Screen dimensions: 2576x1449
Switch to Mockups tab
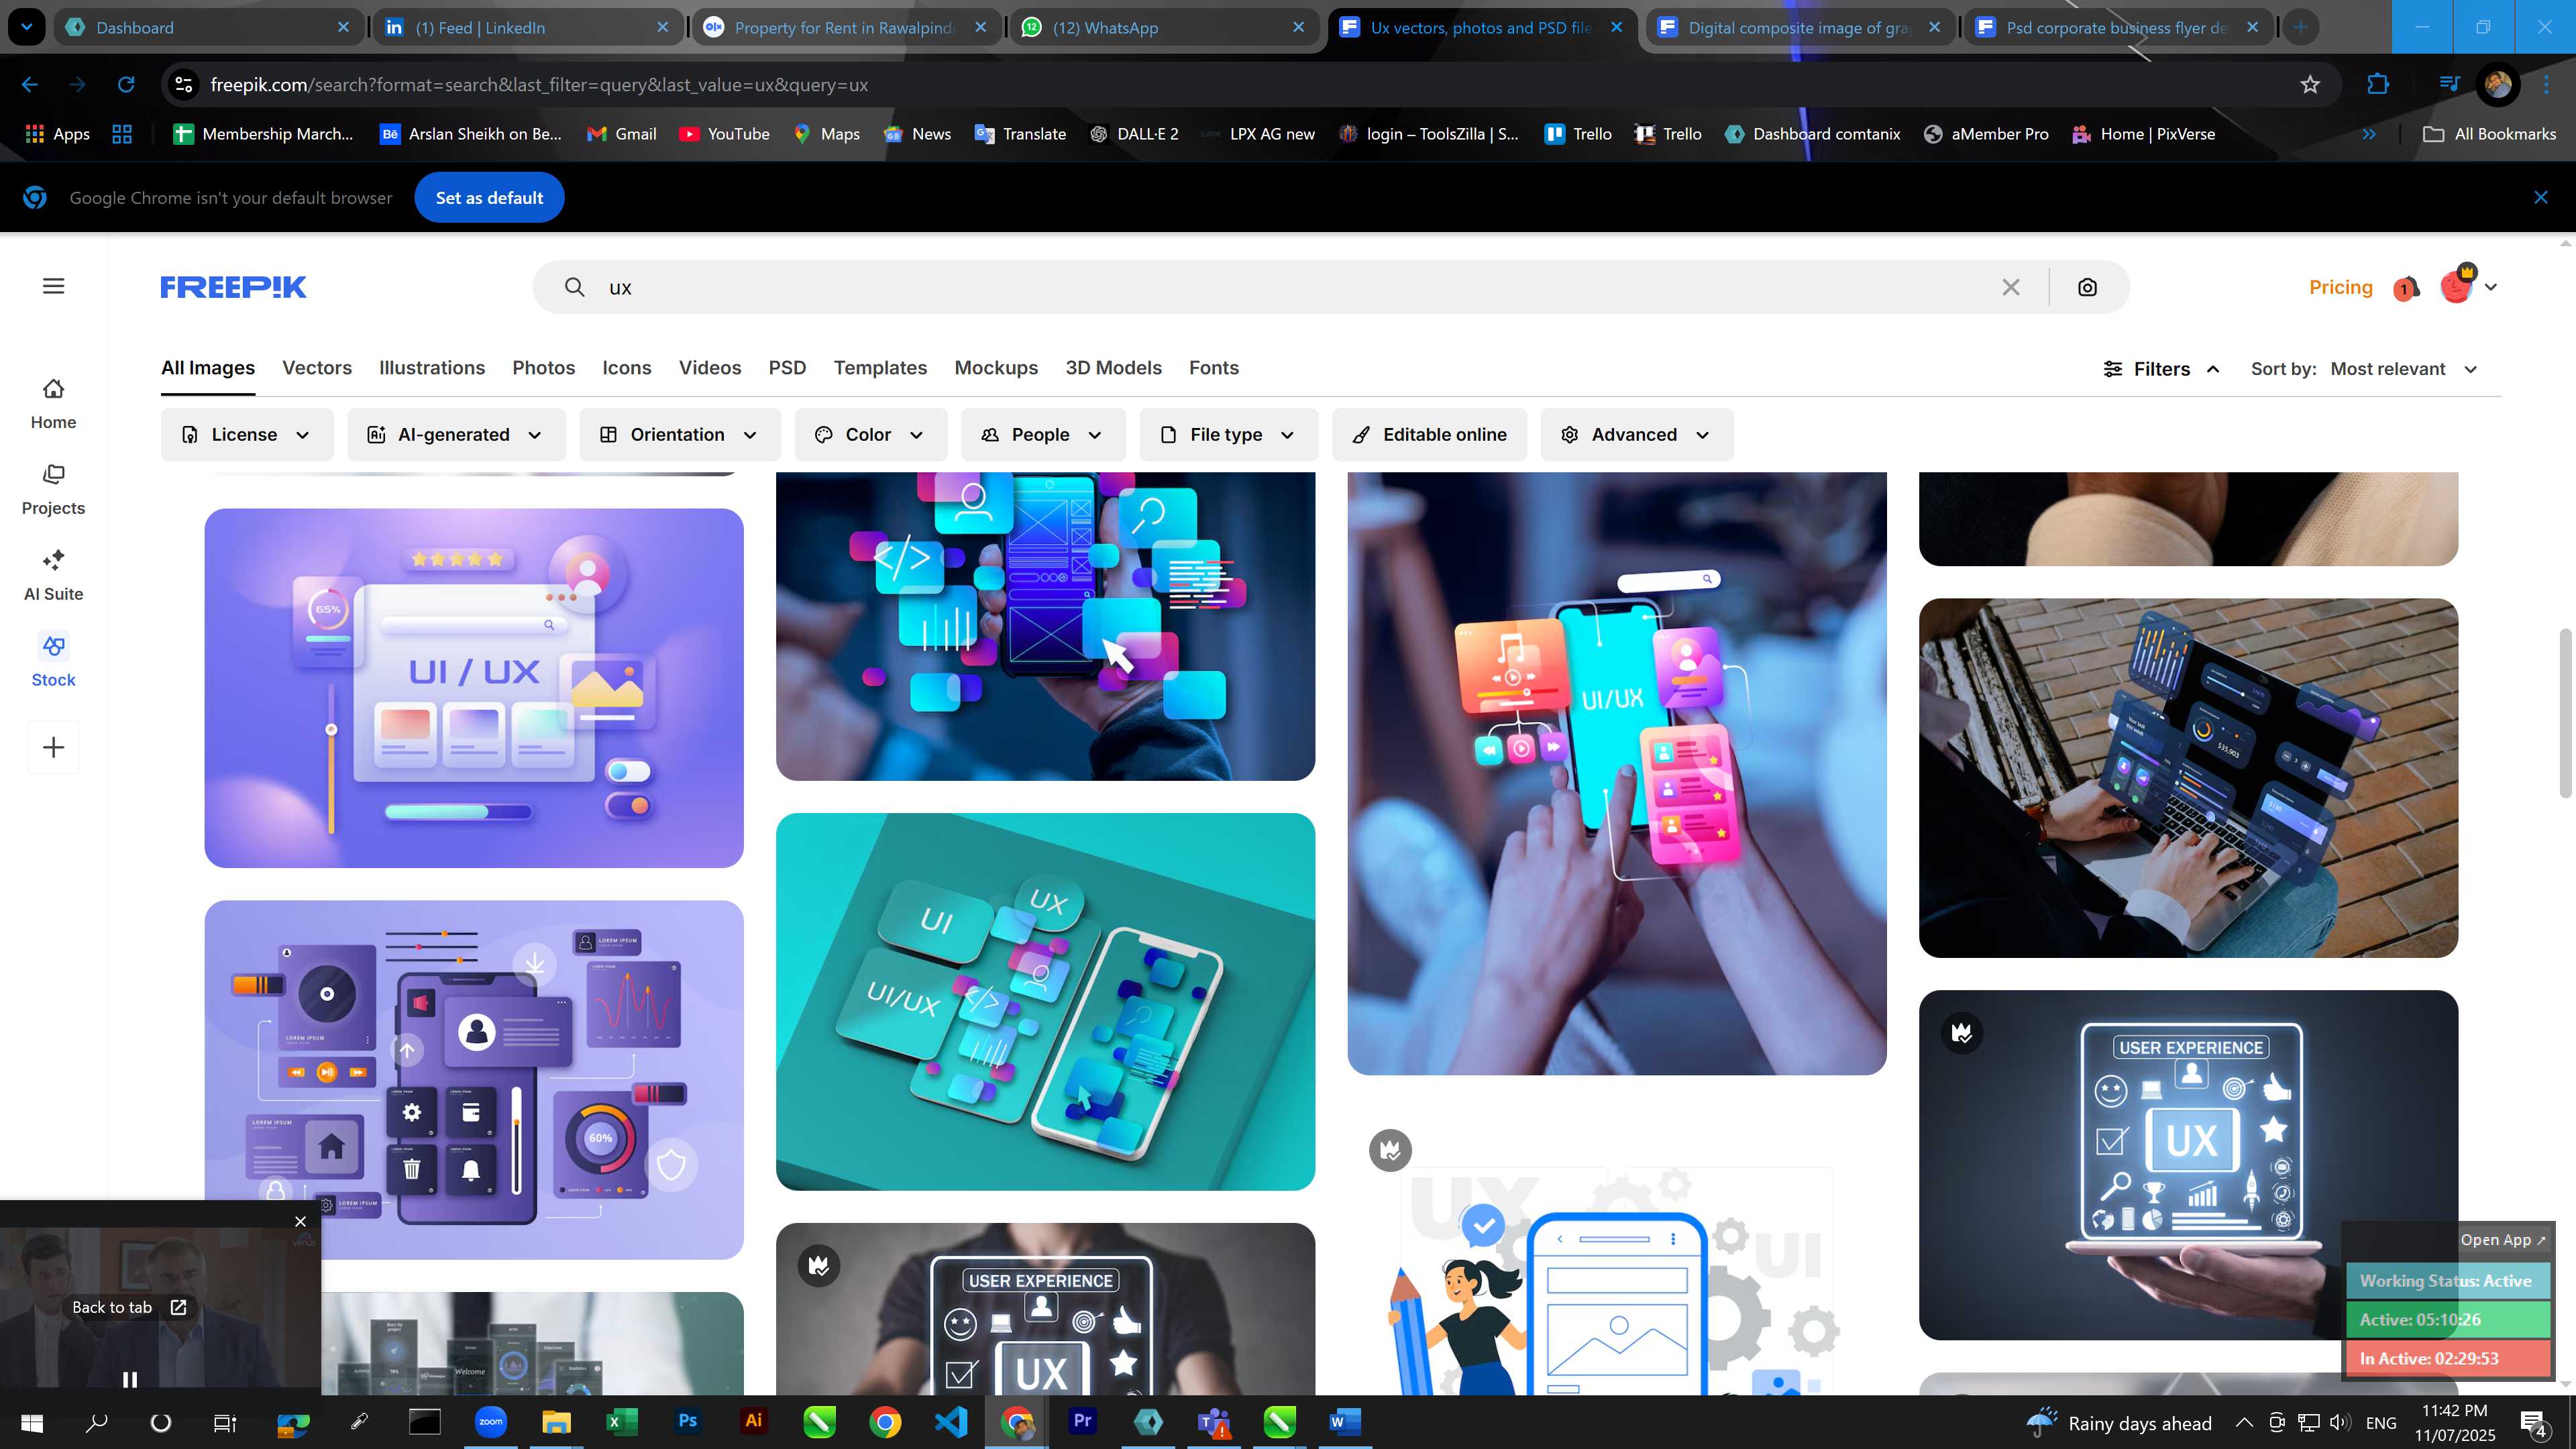click(x=996, y=368)
